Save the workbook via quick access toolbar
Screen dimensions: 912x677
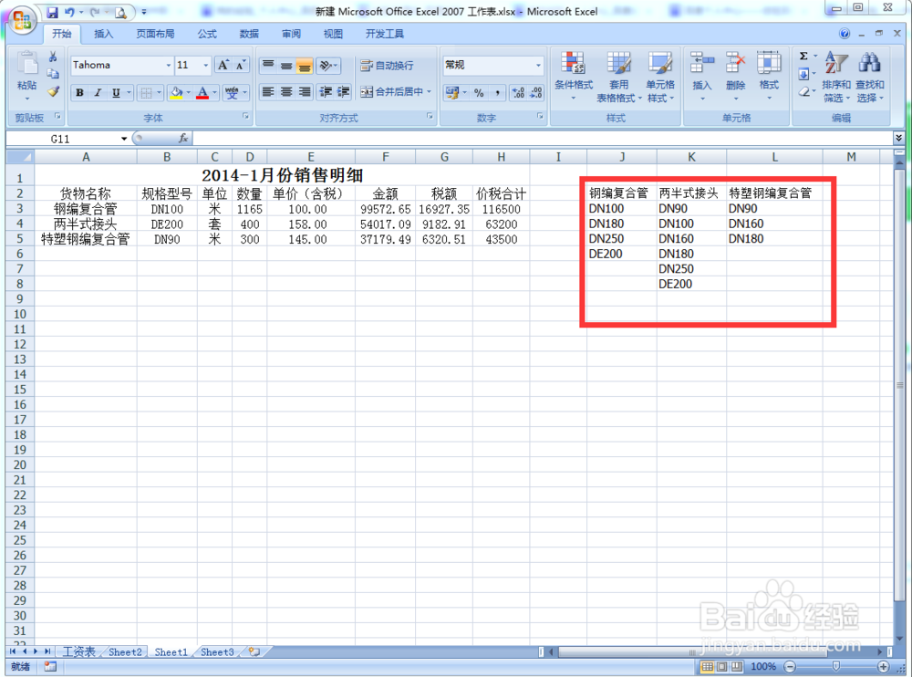tap(52, 12)
